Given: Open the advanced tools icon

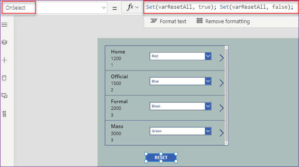Looking at the screenshot, I should 5,114.
